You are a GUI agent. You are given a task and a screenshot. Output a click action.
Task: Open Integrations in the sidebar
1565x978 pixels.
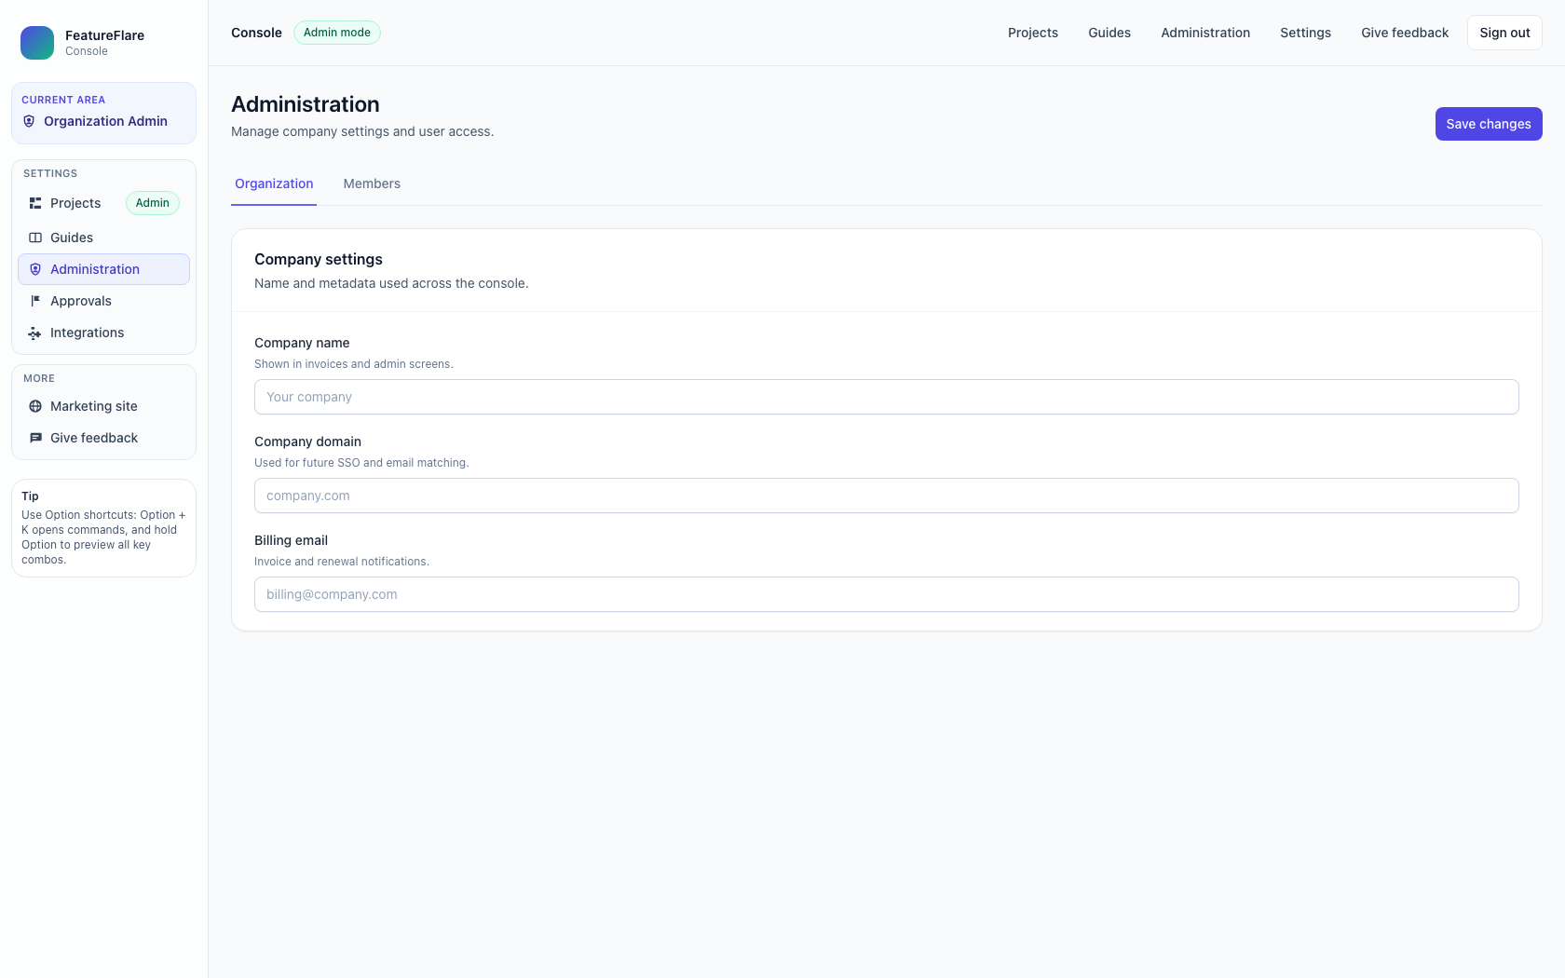tap(103, 333)
